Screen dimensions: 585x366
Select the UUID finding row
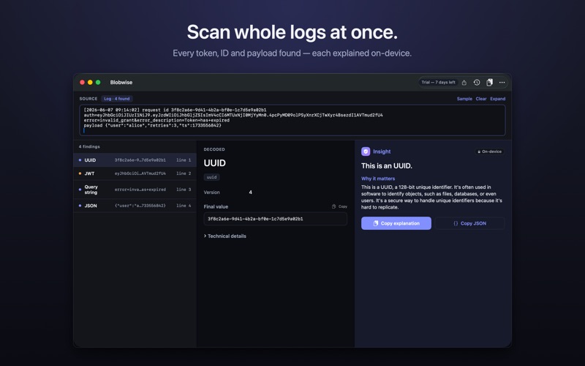pyautogui.click(x=135, y=160)
